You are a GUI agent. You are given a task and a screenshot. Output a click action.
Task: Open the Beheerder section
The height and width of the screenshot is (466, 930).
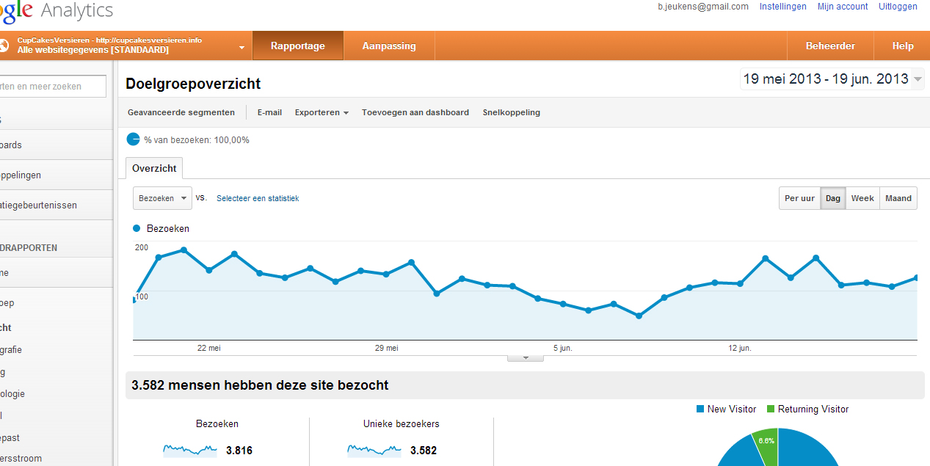830,45
